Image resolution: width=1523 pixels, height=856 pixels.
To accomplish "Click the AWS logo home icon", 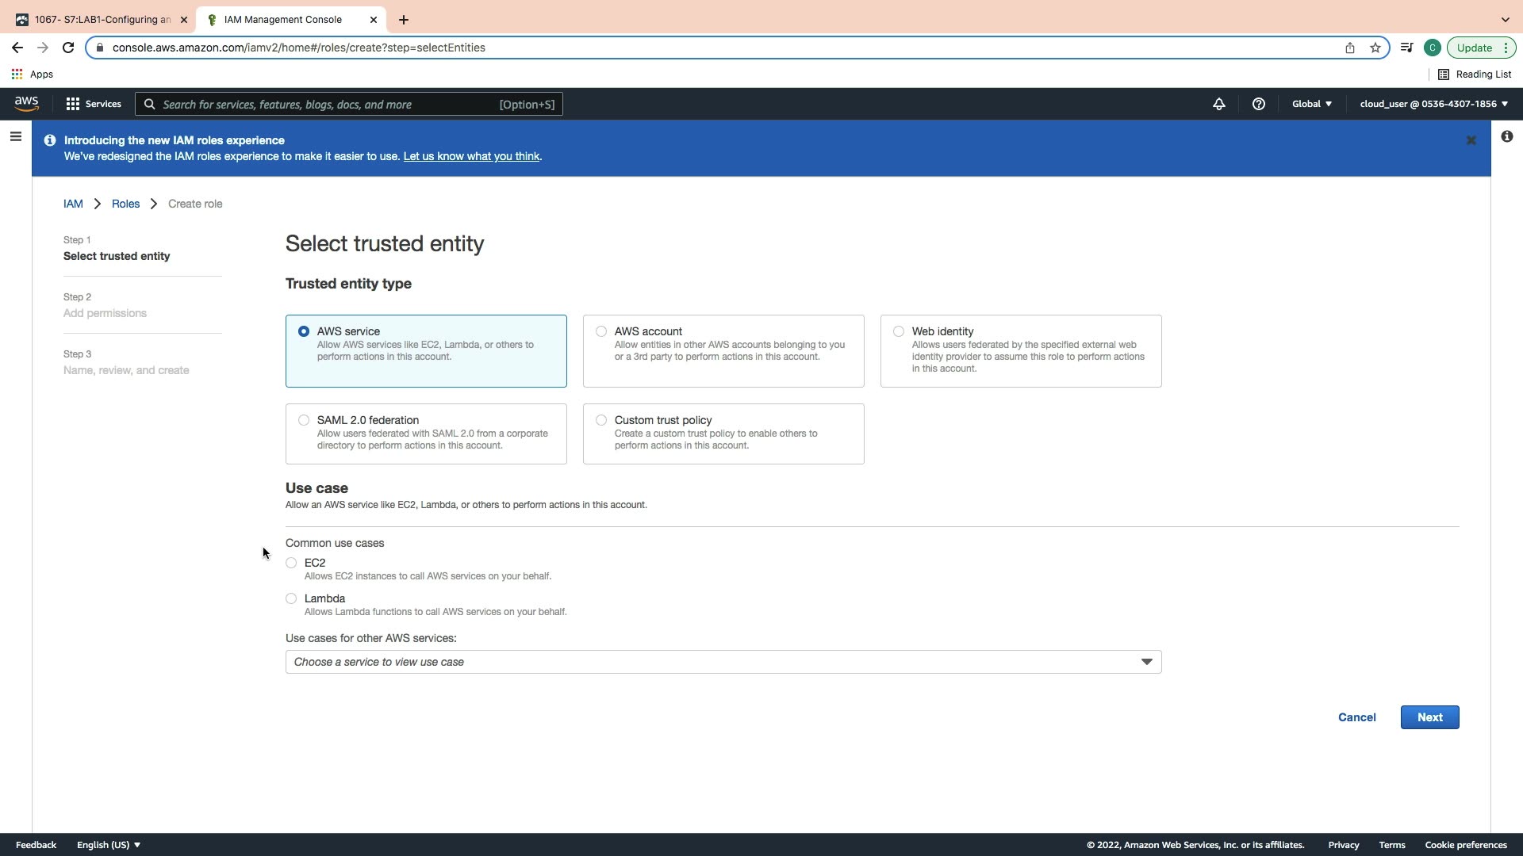I will (26, 104).
